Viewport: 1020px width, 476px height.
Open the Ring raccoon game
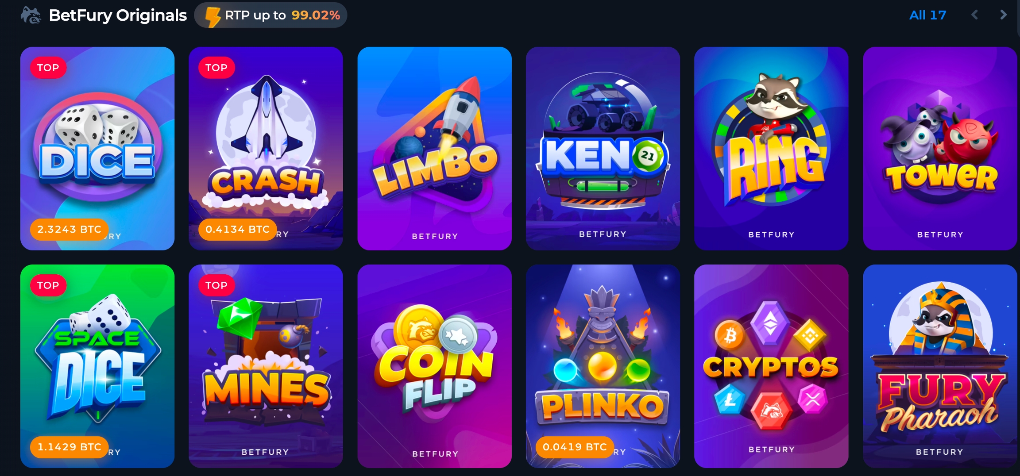coord(771,148)
